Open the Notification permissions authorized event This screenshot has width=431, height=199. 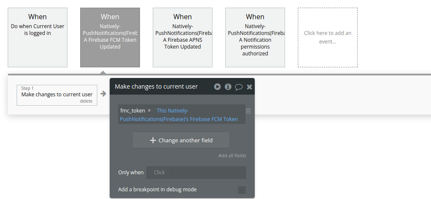pos(255,37)
